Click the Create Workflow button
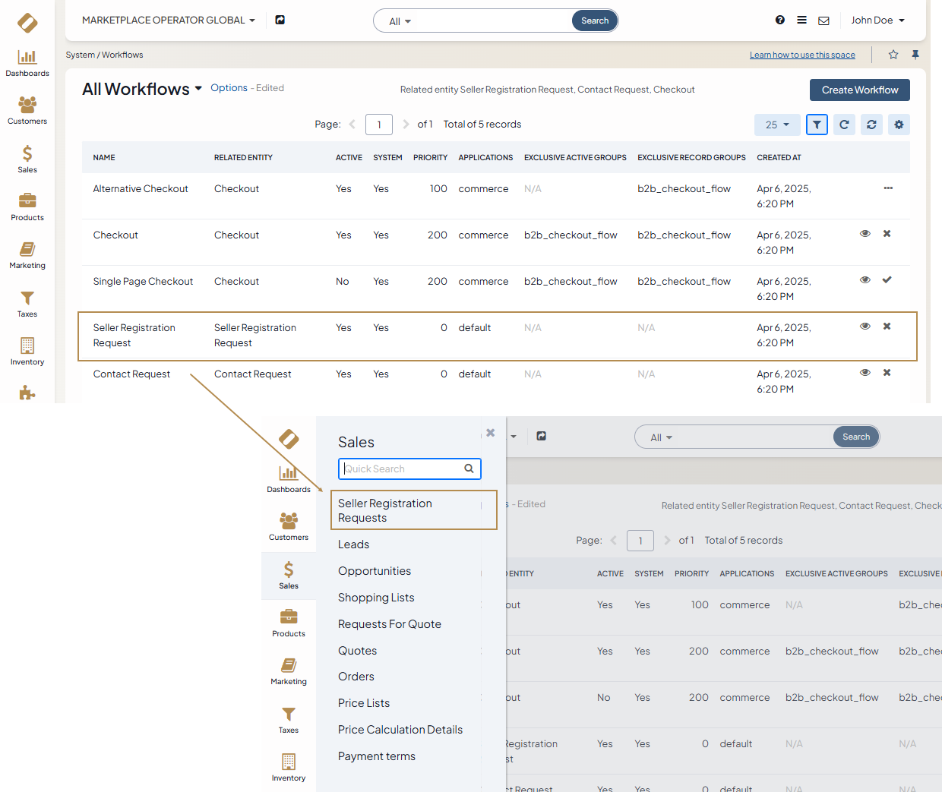The height and width of the screenshot is (792, 942). click(859, 90)
